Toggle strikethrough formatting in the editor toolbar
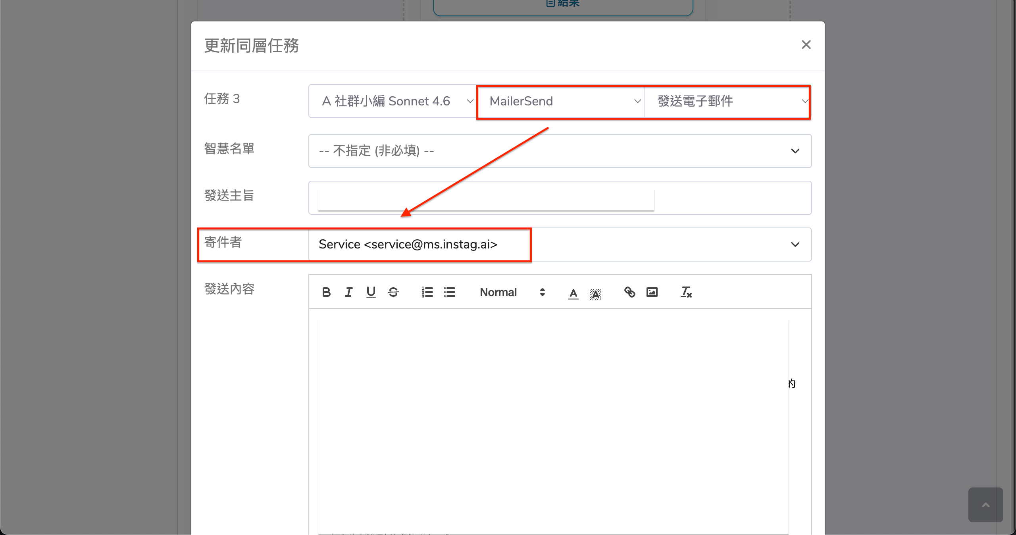The width and height of the screenshot is (1016, 535). (393, 292)
